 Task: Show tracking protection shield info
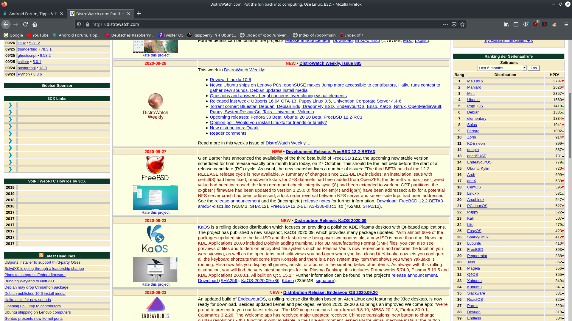click(79, 24)
